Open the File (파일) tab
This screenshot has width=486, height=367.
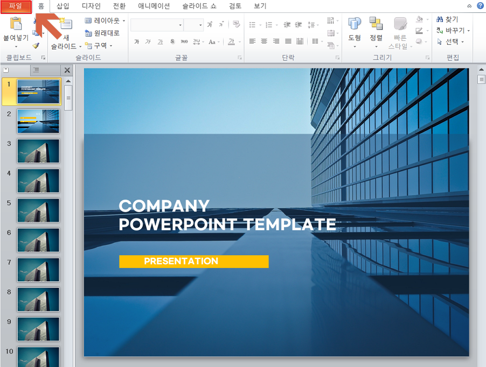pos(16,6)
